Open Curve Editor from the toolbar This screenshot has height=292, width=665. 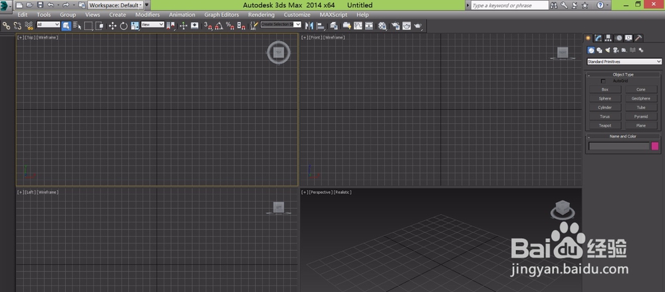(358, 26)
